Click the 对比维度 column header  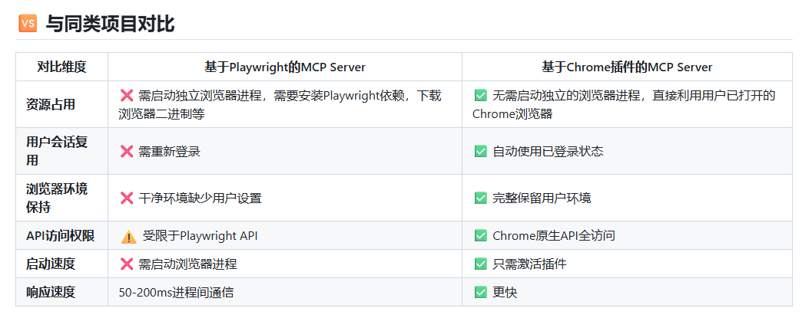[61, 67]
